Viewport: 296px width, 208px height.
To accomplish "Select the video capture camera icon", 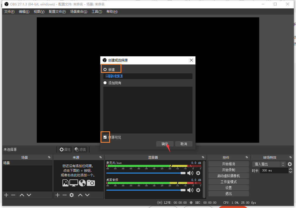I will (91, 183).
